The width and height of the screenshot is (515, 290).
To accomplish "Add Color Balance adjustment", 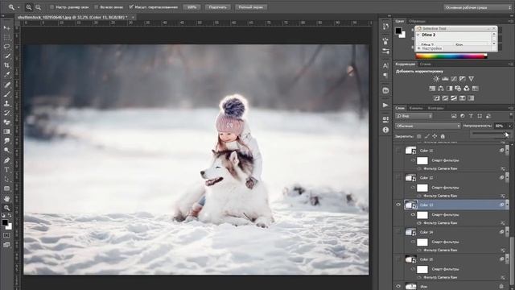I will point(441,89).
